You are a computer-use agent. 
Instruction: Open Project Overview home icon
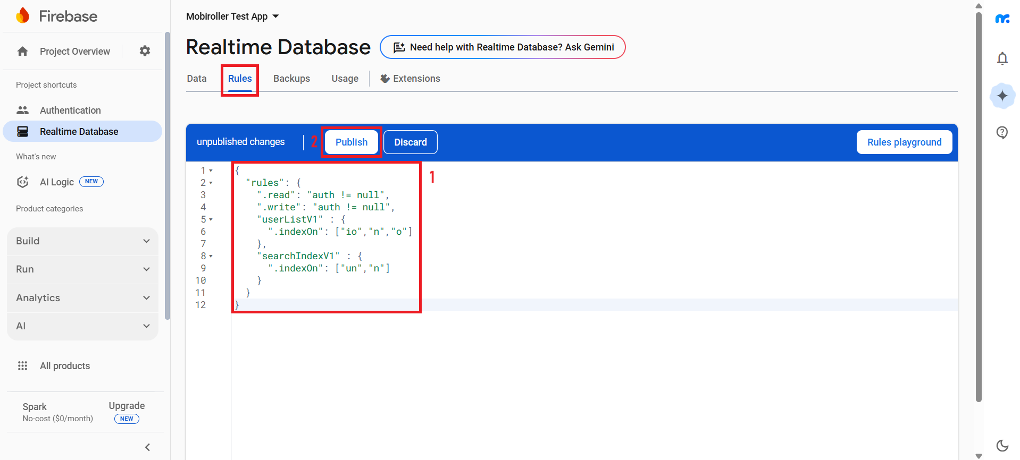click(x=22, y=52)
